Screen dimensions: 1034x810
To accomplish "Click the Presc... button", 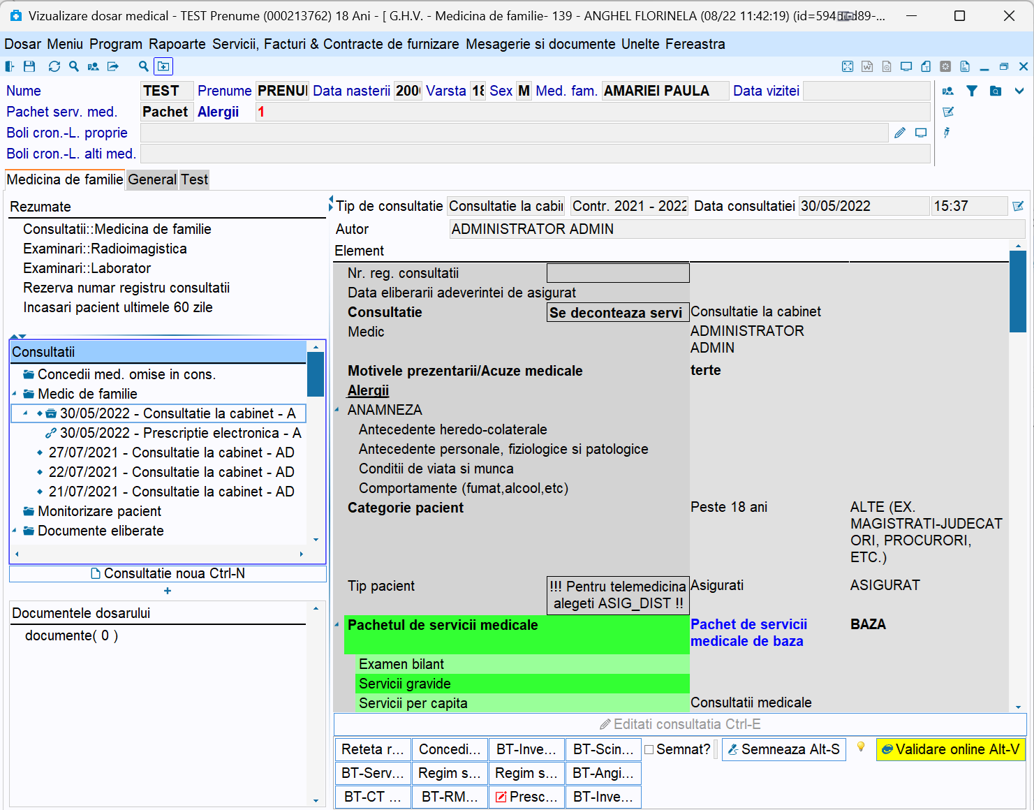I will [x=526, y=797].
